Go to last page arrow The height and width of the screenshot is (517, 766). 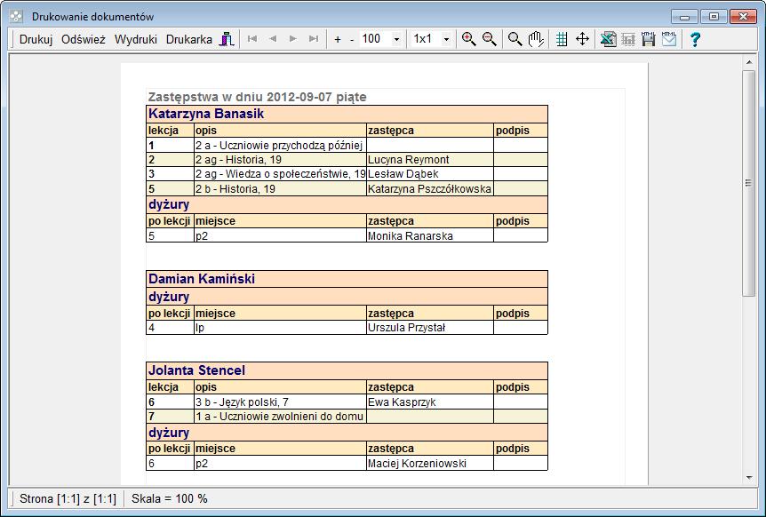pyautogui.click(x=314, y=38)
